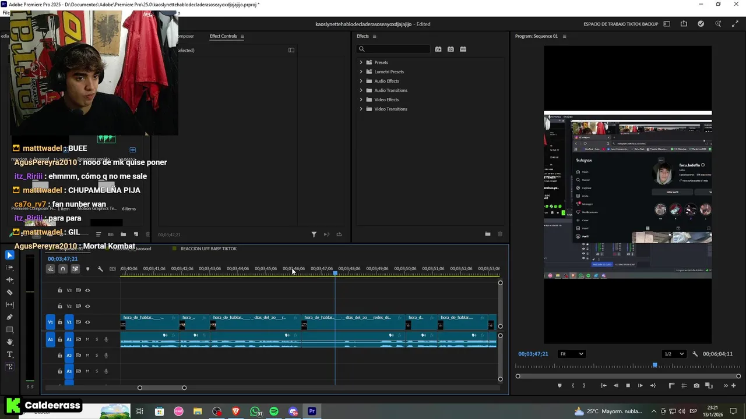Expand the Presets folder

[361, 62]
